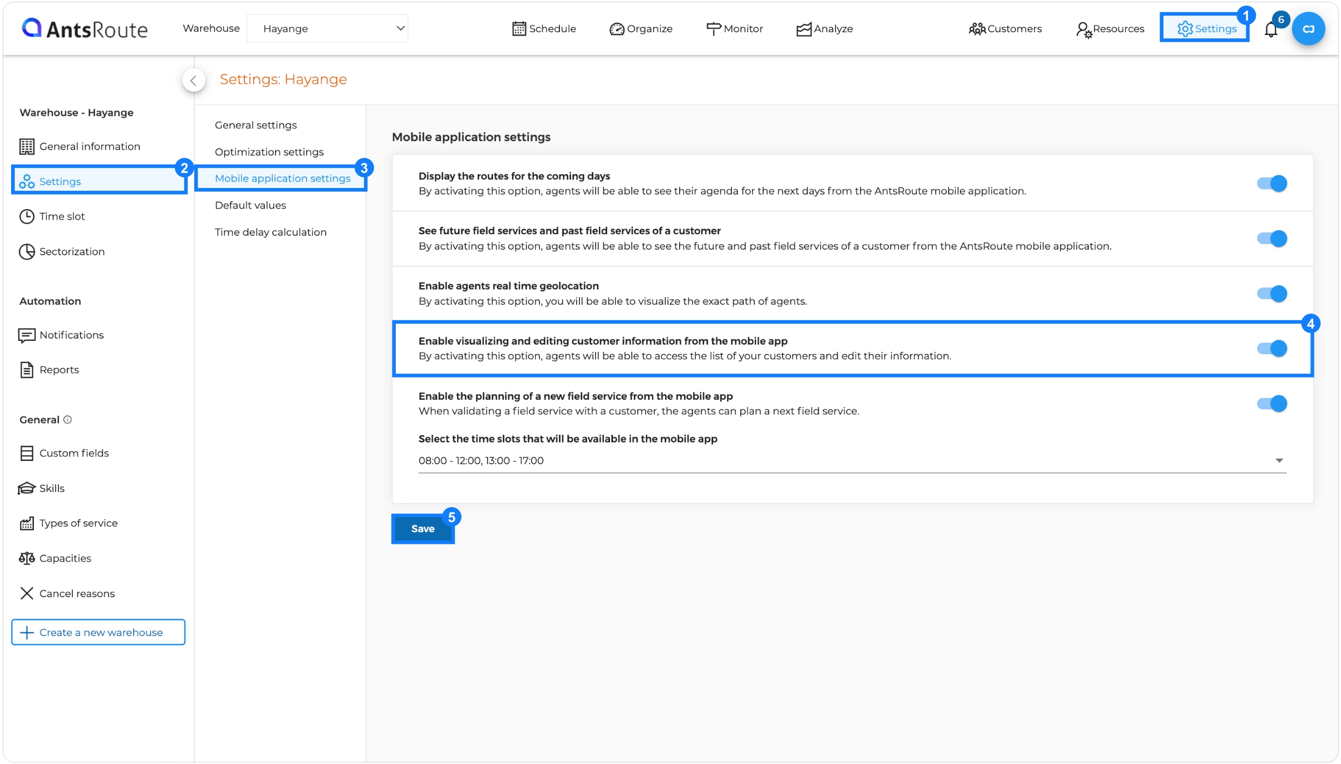The width and height of the screenshot is (1341, 764).
Task: Click the Analyze chart icon
Action: click(x=804, y=29)
